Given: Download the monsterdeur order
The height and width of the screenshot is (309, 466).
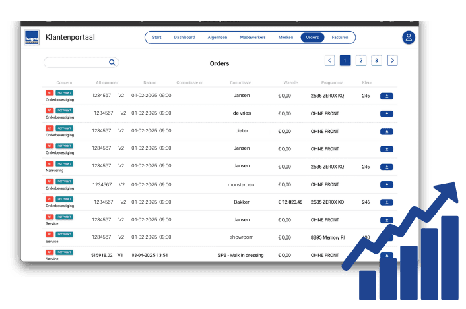Looking at the screenshot, I should [387, 185].
